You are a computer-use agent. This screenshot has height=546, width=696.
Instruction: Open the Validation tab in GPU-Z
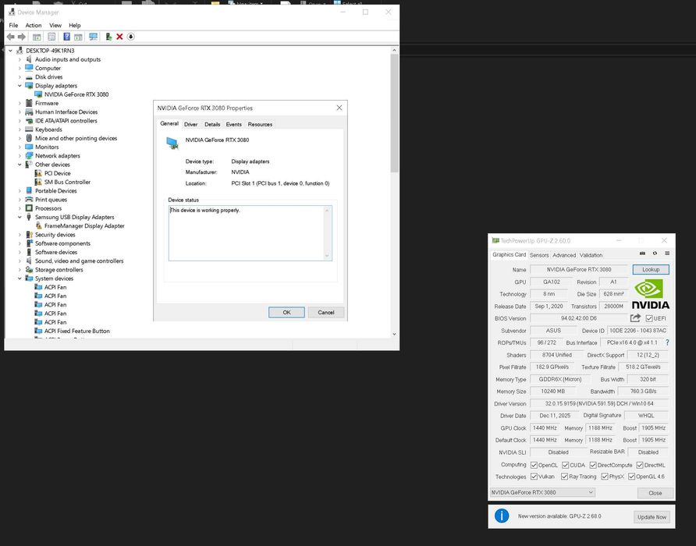pos(591,255)
